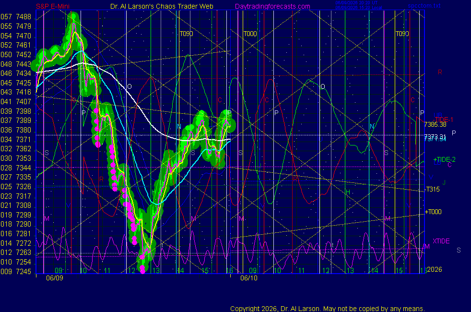
Task: Click the '06/09' date label below chart
Action: coord(55,278)
